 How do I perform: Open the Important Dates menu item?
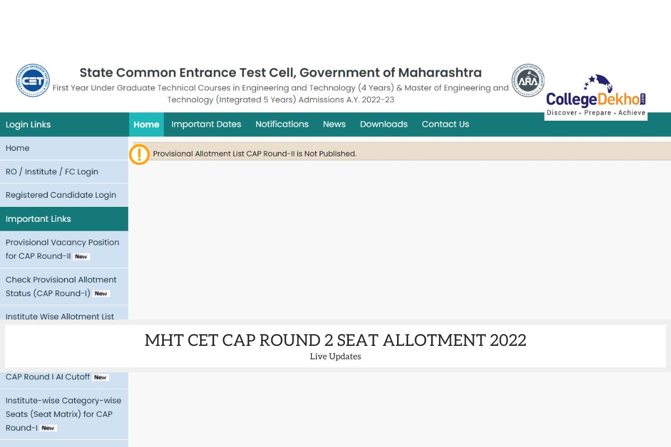click(x=206, y=124)
